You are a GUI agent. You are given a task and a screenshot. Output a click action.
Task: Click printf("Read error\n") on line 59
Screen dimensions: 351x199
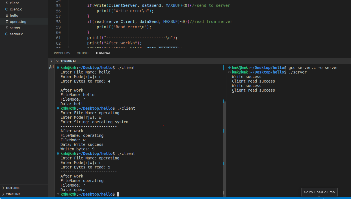124,27
